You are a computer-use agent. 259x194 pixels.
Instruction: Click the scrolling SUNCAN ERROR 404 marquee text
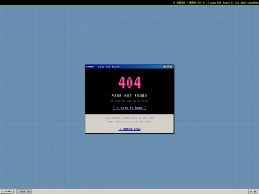tap(216, 3)
